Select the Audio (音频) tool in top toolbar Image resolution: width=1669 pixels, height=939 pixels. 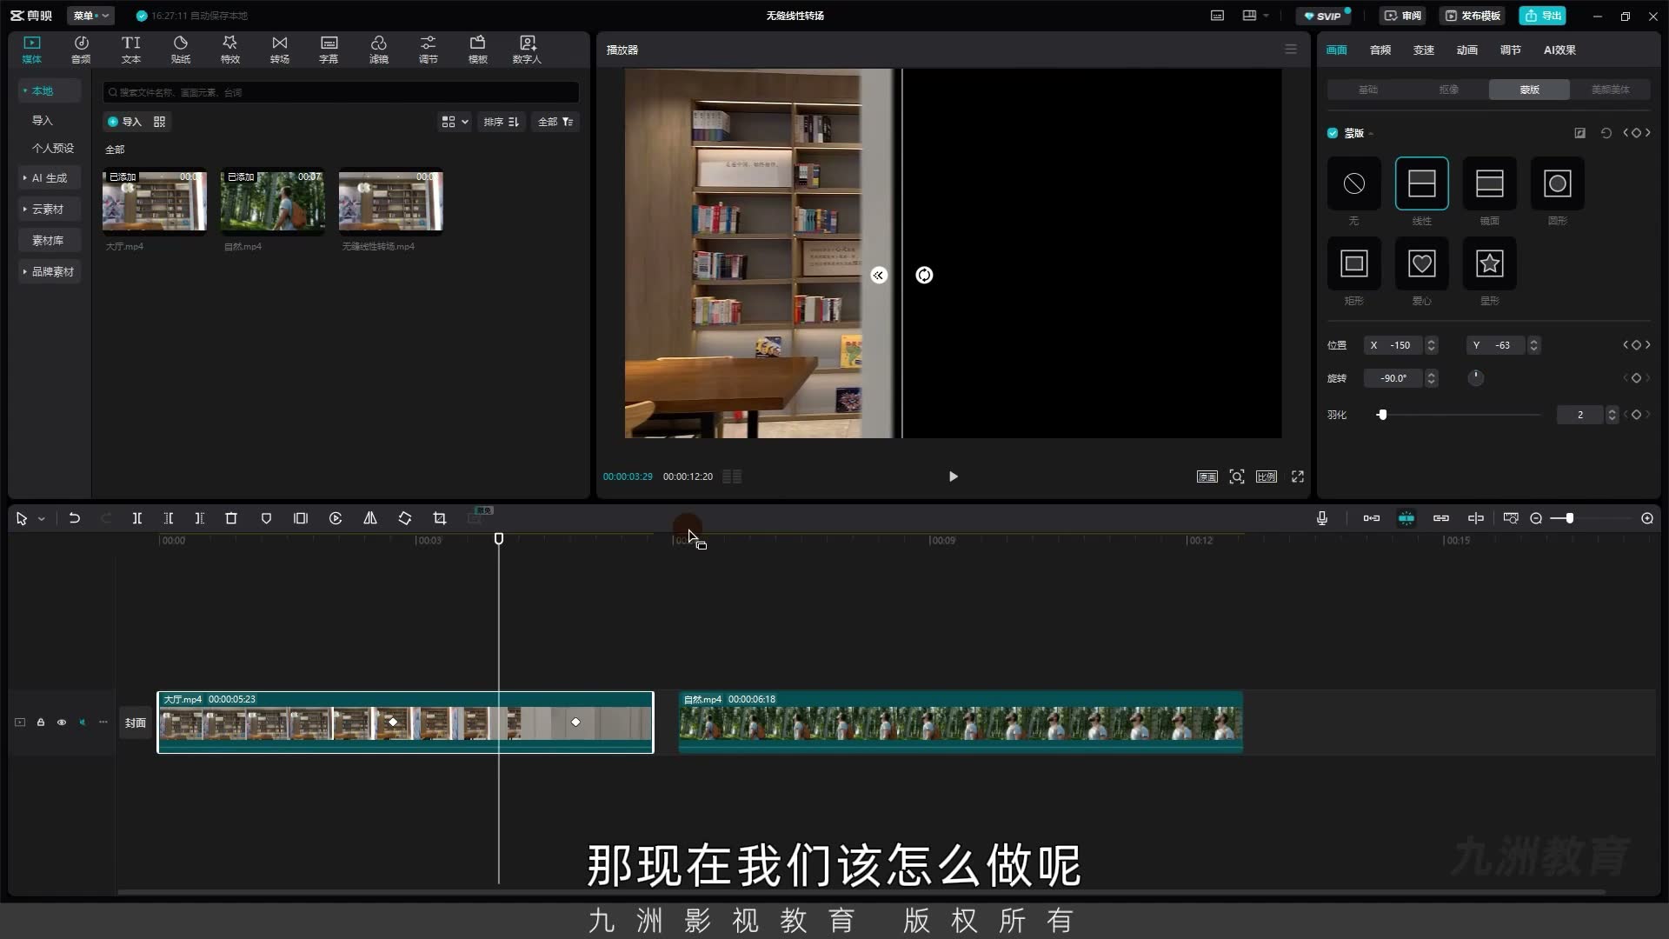(x=81, y=50)
